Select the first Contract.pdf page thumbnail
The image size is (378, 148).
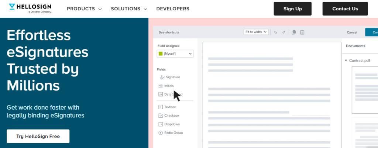(365, 90)
